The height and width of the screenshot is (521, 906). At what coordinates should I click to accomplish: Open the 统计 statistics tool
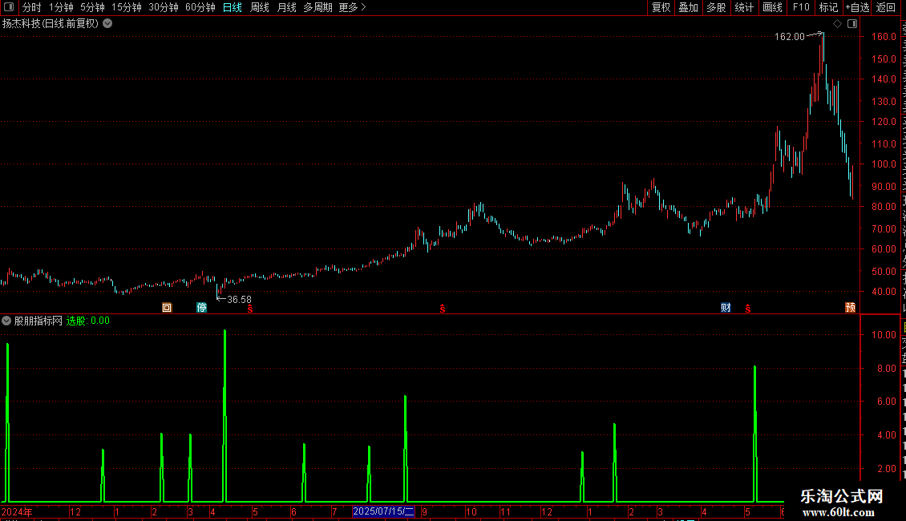click(x=743, y=7)
